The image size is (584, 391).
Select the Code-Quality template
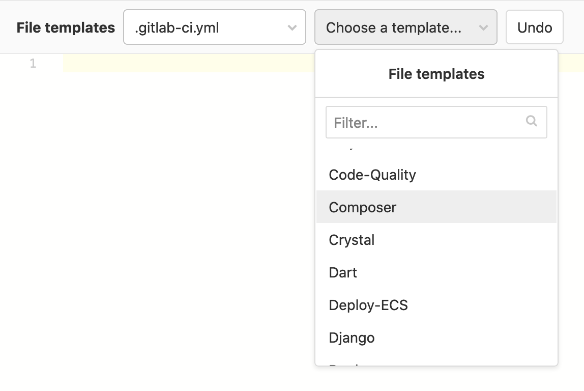(372, 175)
